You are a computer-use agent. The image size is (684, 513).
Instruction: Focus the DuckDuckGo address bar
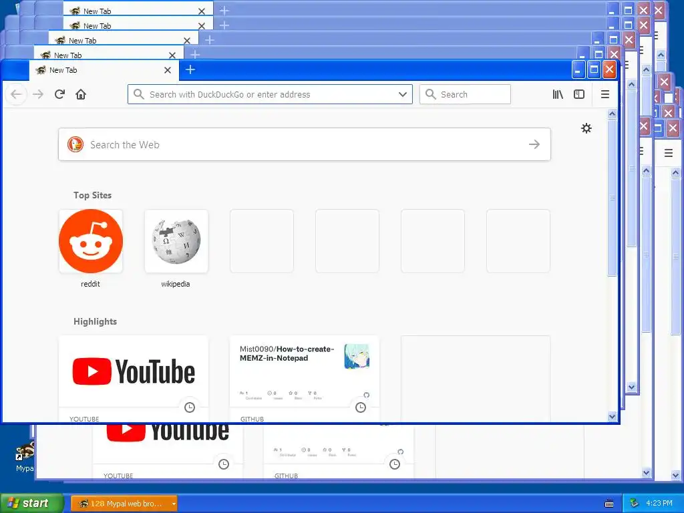(x=270, y=94)
